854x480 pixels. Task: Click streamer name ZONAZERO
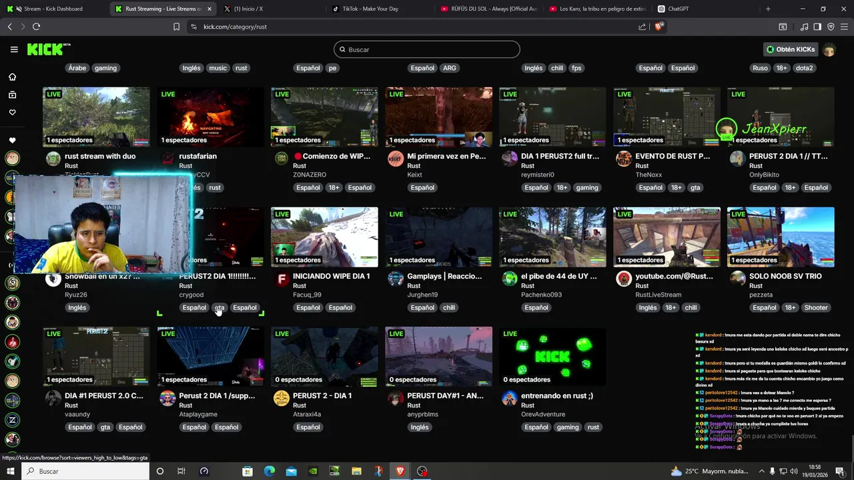click(310, 175)
